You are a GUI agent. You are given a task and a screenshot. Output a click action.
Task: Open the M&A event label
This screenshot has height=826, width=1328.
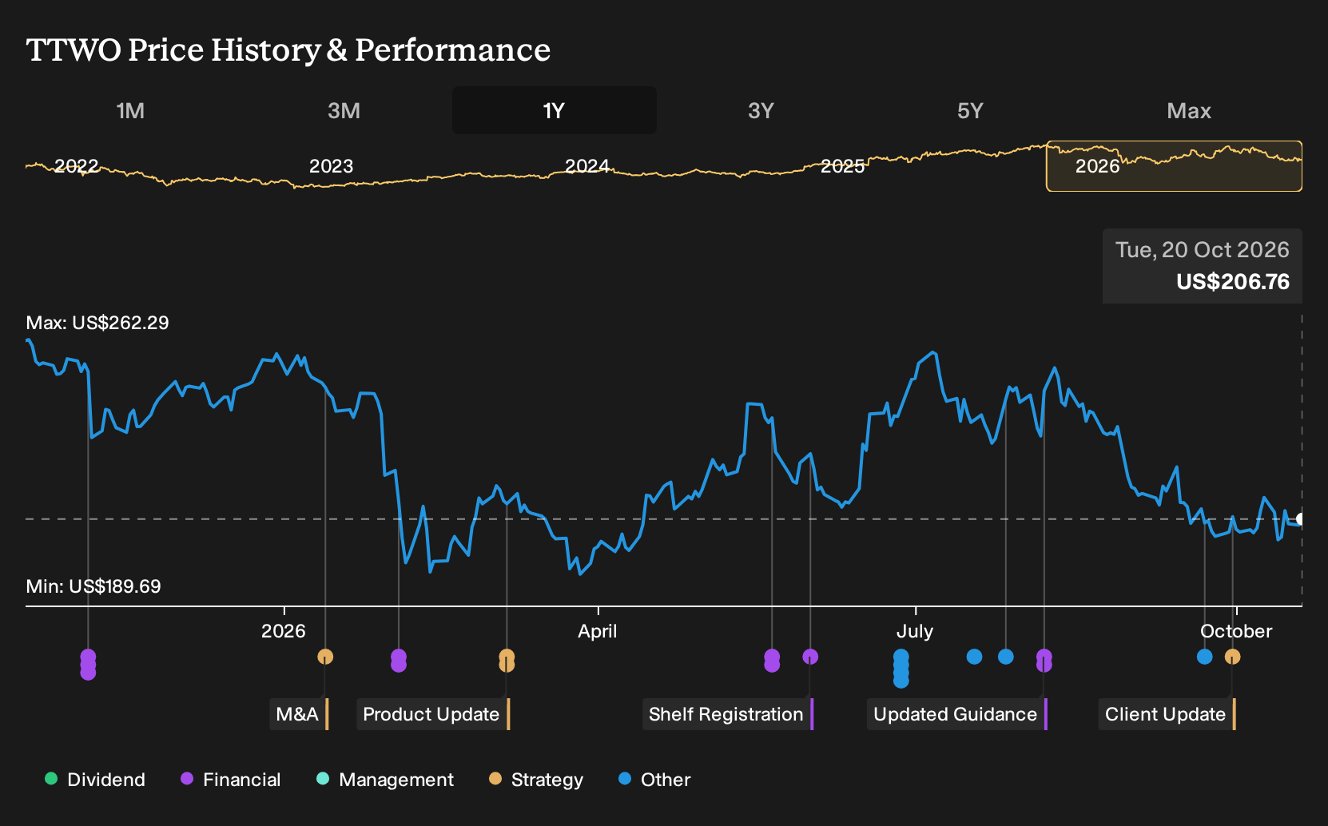pyautogui.click(x=299, y=714)
